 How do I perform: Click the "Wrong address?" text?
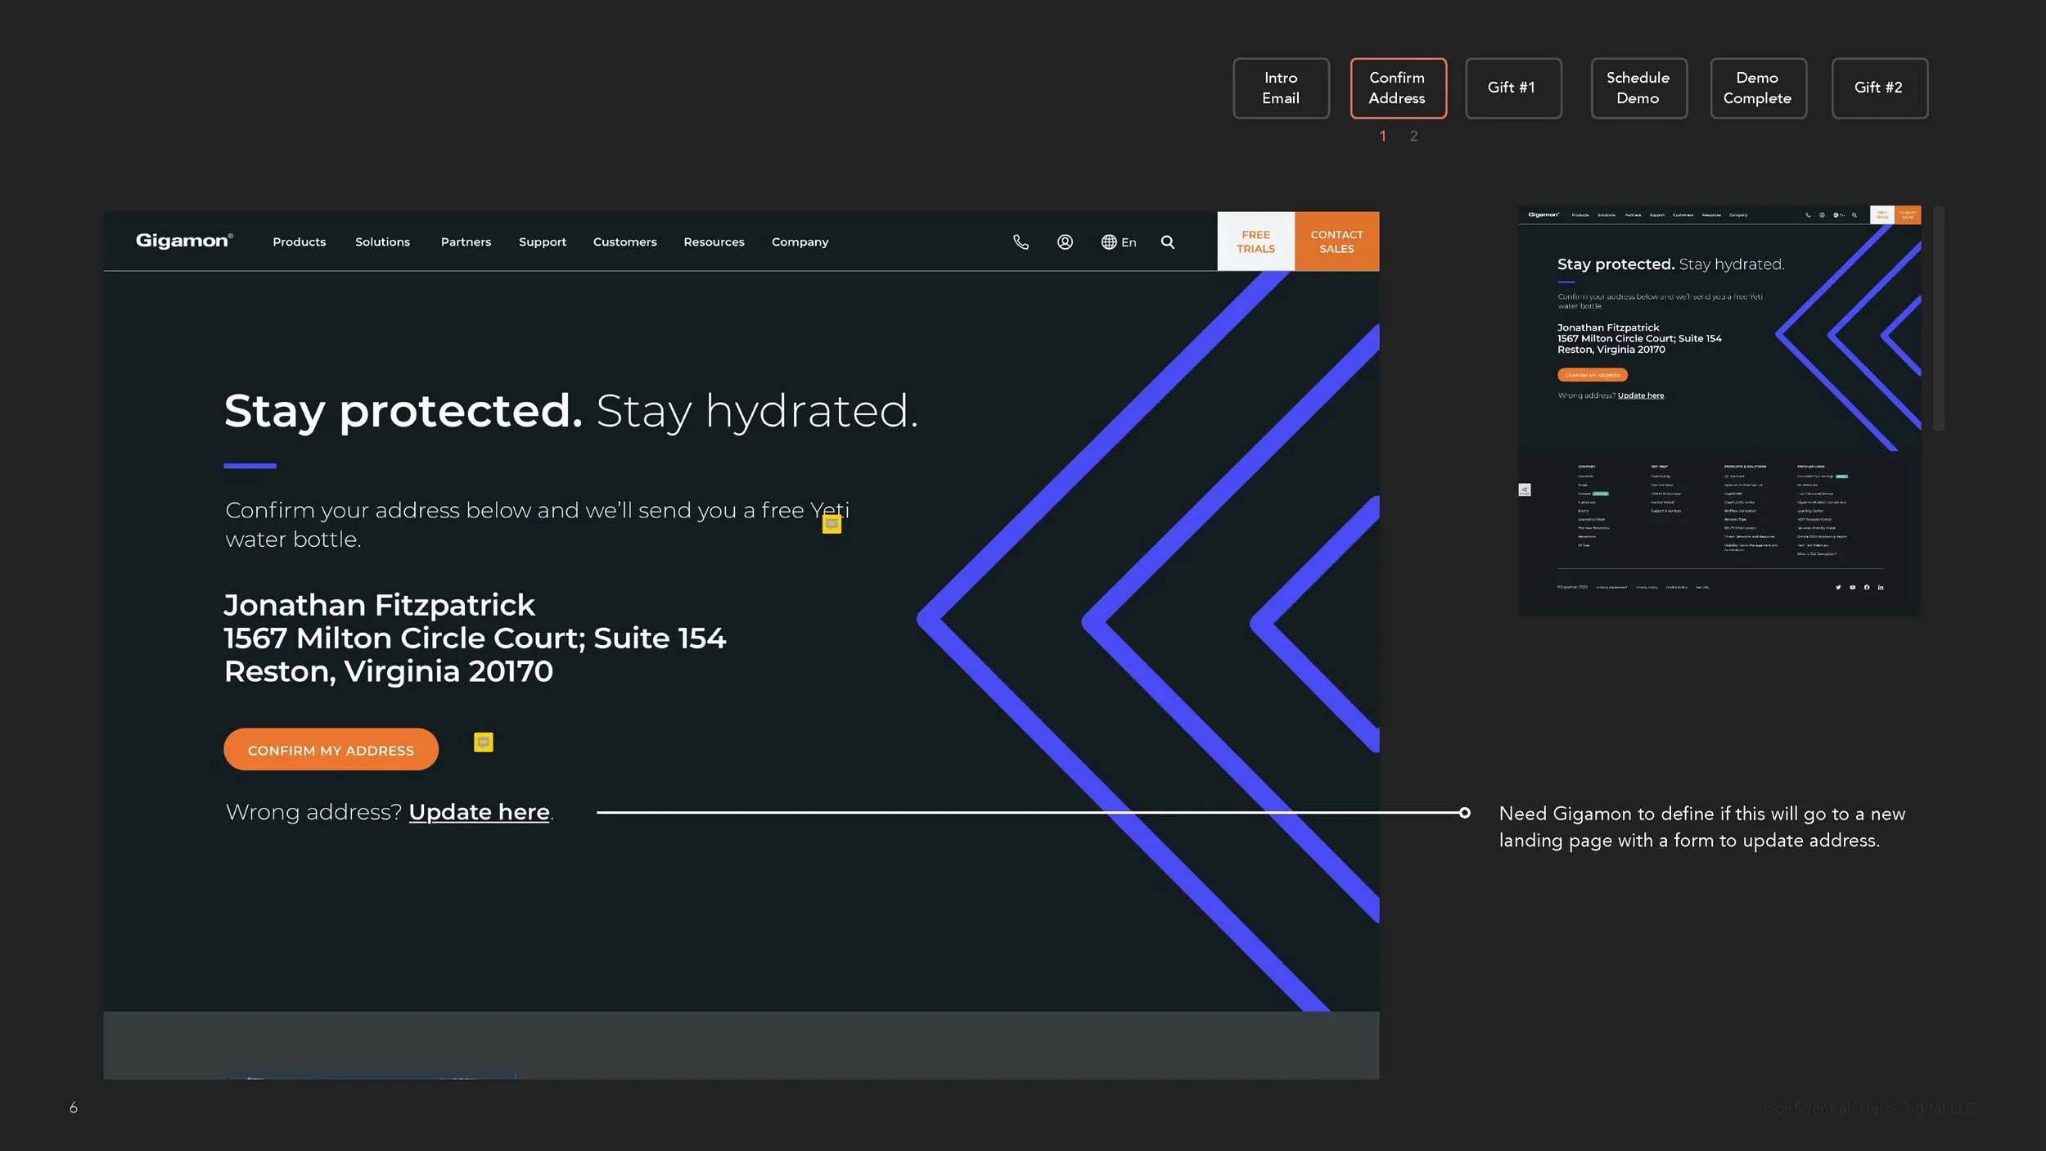point(313,812)
